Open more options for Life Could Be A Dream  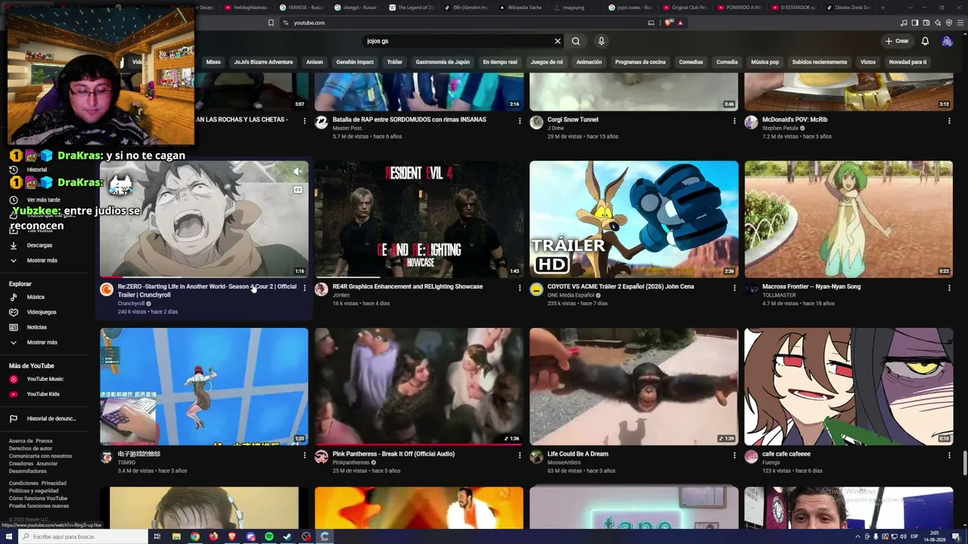point(734,455)
